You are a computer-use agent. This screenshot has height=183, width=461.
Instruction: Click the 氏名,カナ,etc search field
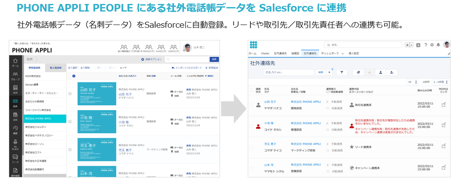pyautogui.click(x=289, y=72)
